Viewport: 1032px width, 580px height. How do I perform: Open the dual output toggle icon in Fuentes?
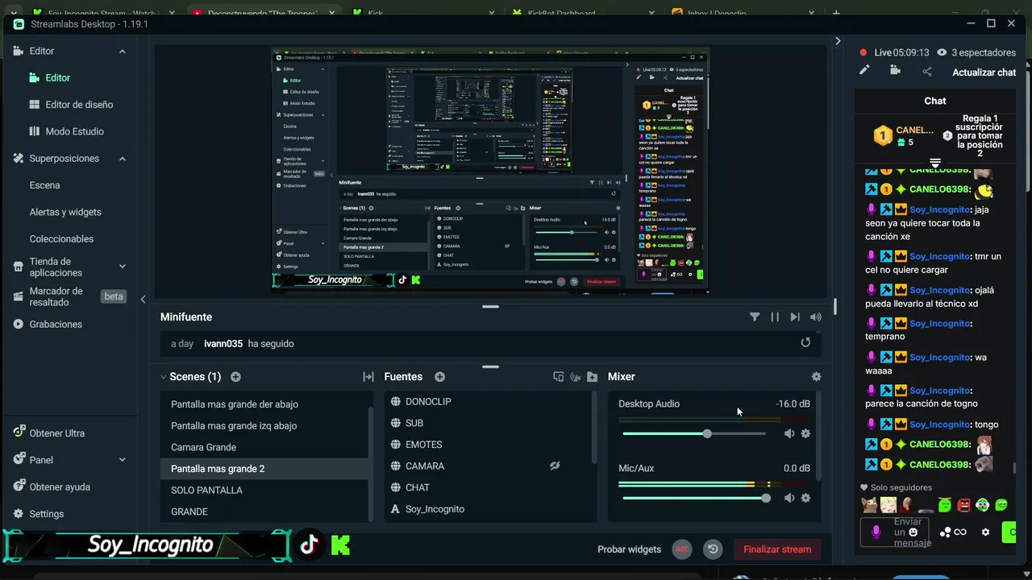(x=558, y=377)
